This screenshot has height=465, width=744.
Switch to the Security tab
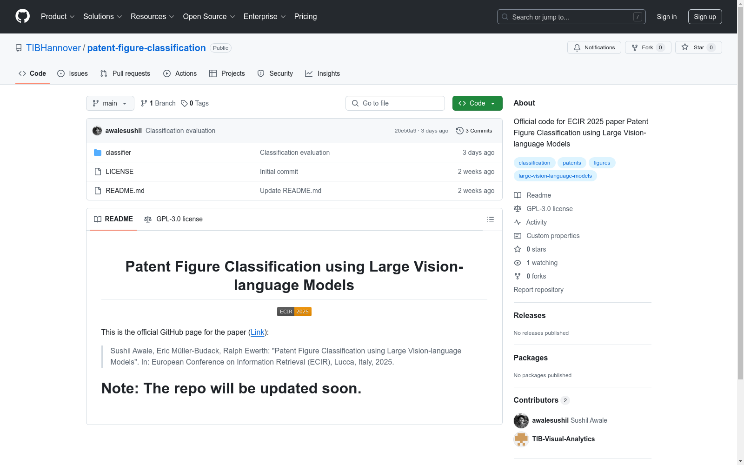(275, 73)
